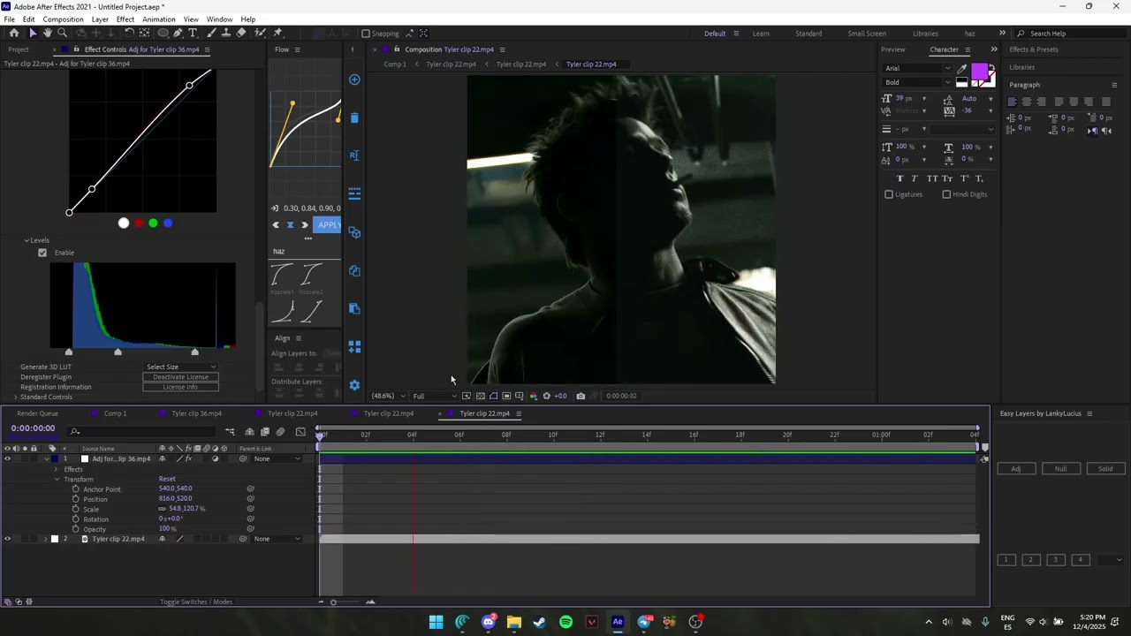This screenshot has width=1131, height=636.
Task: Pick the Rotation tool in toolbar
Action: (129, 33)
